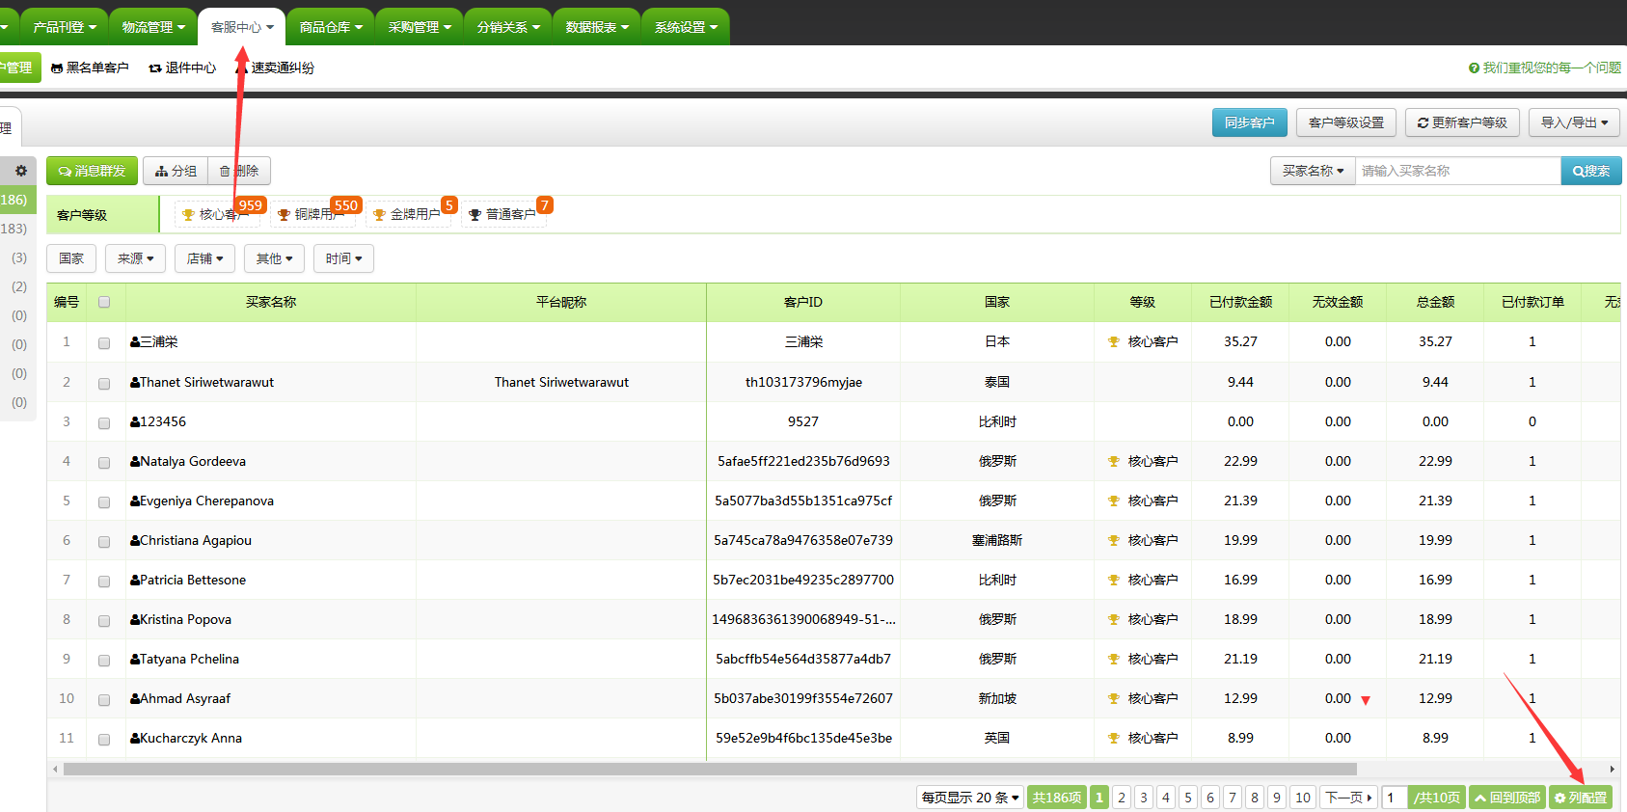Screen dimensions: 1627x812
Task: Check the box for Ahmad Asyraaf
Action: point(104,700)
